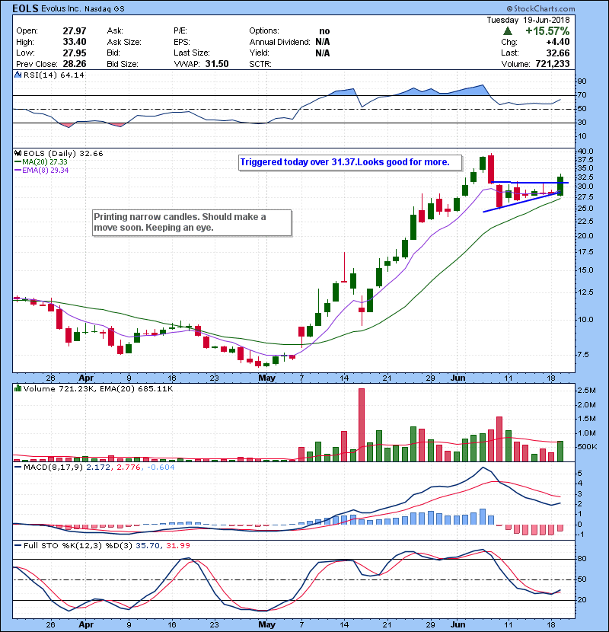The image size is (609, 632).
Task: Click the 'SCTR:' field label
Action: tap(260, 64)
